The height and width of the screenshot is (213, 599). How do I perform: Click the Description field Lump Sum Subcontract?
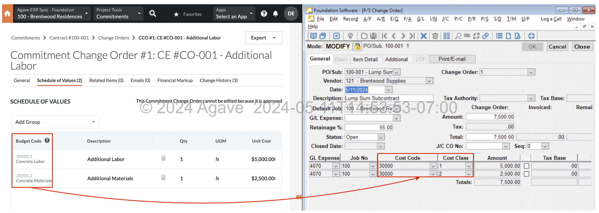[x=389, y=98]
